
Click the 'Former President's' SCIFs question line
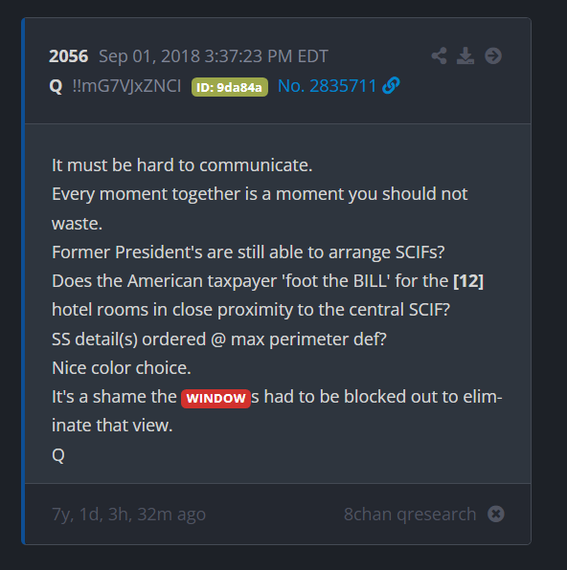[248, 252]
